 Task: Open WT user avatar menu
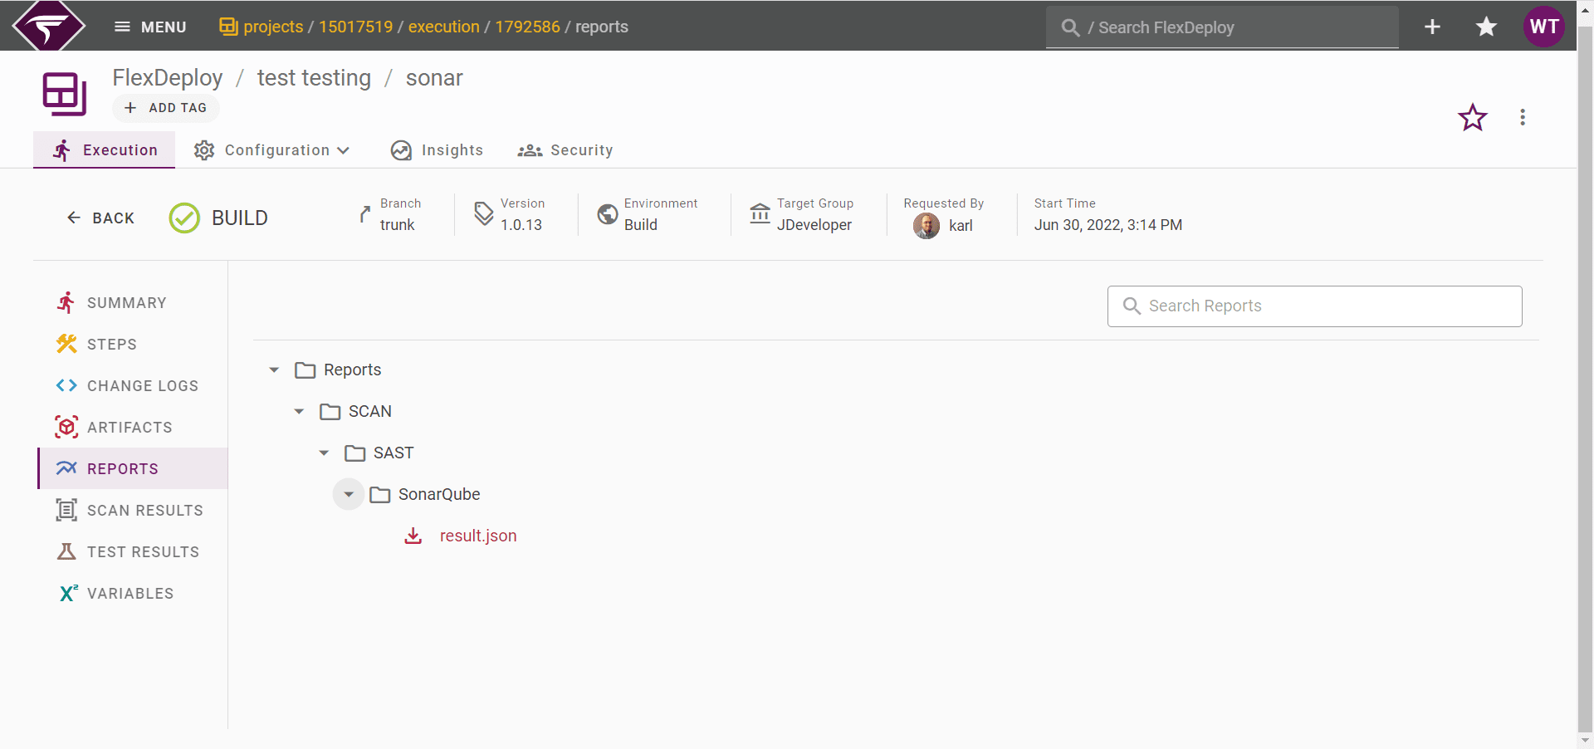pyautogui.click(x=1543, y=27)
